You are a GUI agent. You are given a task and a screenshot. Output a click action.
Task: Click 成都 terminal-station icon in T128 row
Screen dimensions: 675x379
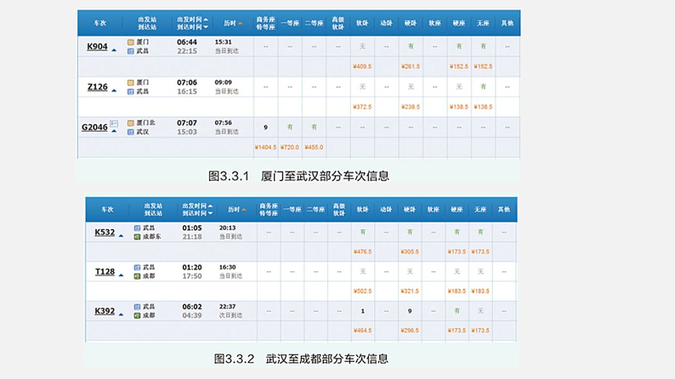(x=137, y=276)
